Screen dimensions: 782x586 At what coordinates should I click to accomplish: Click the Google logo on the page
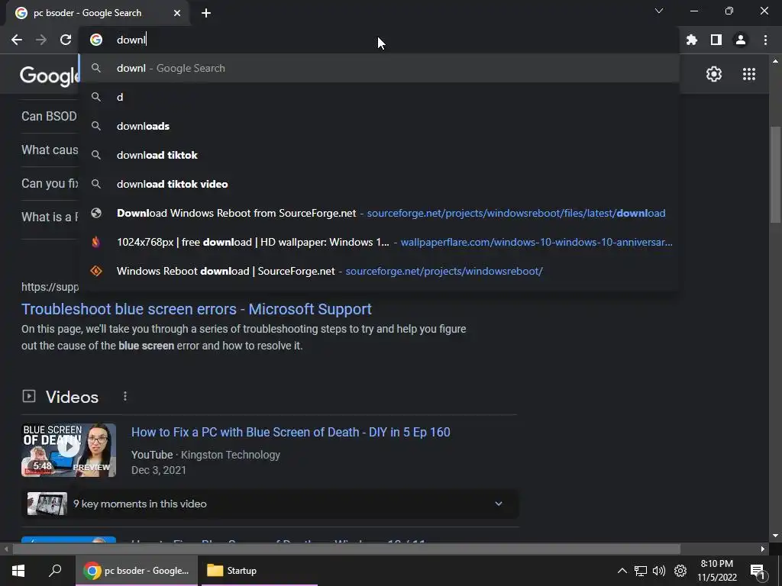pos(49,76)
